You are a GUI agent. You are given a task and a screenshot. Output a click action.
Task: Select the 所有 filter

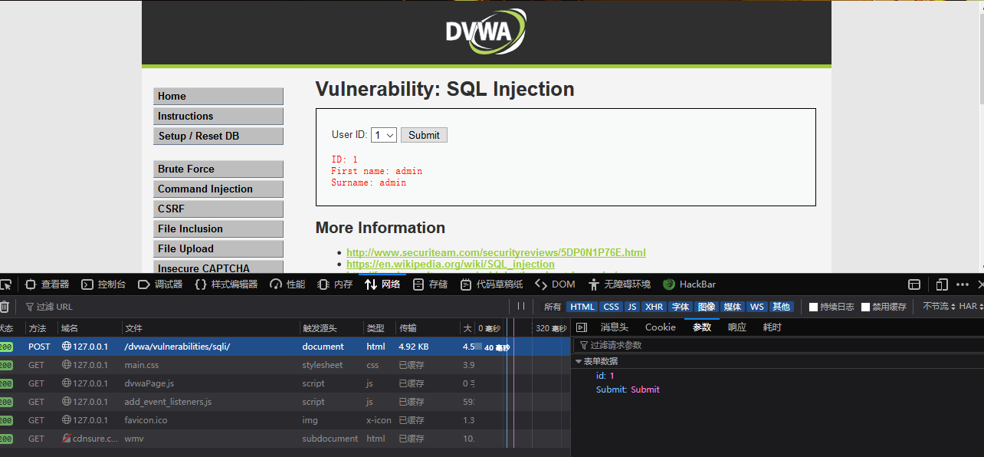553,307
